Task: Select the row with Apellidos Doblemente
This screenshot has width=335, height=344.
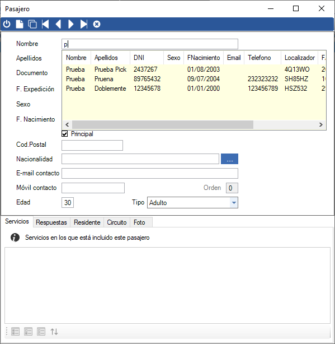Action: (194, 89)
